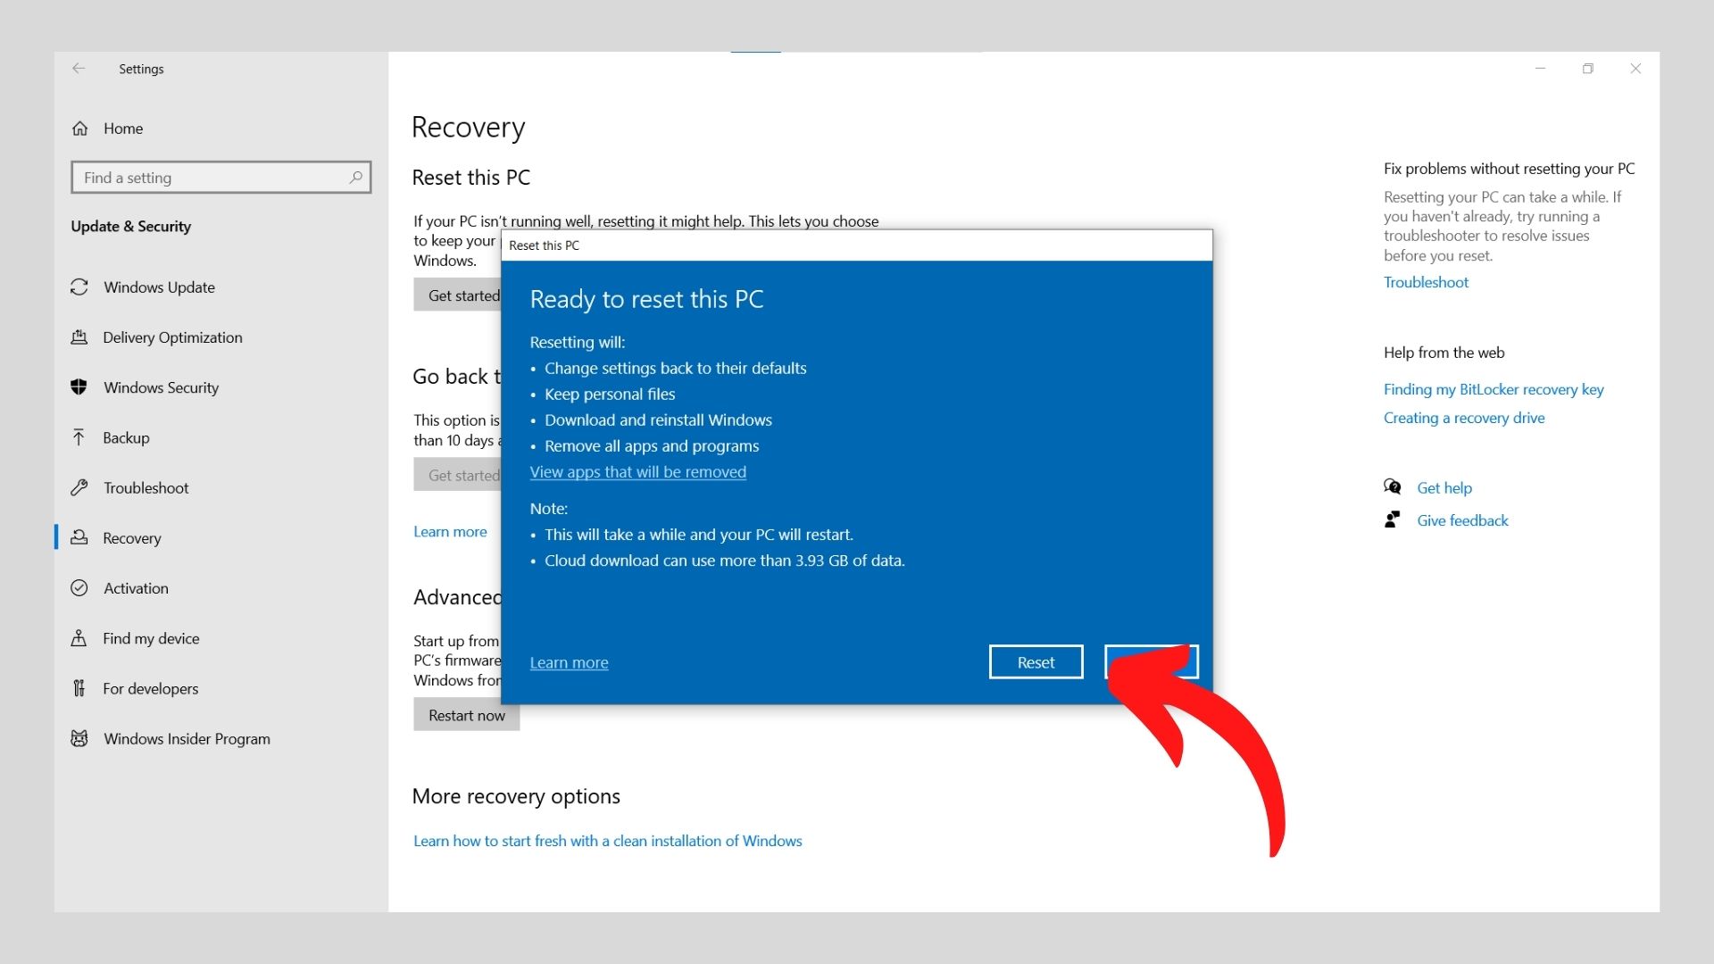
Task: Open Find my device from the sidebar
Action: pos(79,638)
